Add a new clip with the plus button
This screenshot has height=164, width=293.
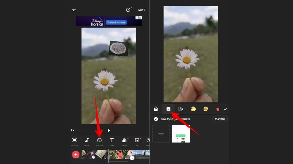[76, 155]
